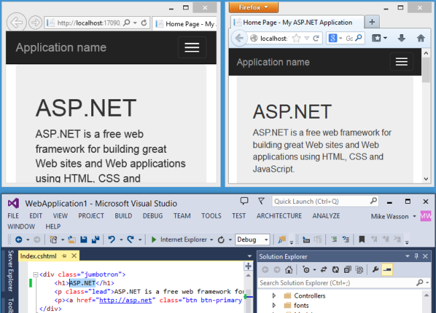The image size is (436, 313).
Task: Click New Project icon in Visual Studio toolbar
Action: point(54,239)
